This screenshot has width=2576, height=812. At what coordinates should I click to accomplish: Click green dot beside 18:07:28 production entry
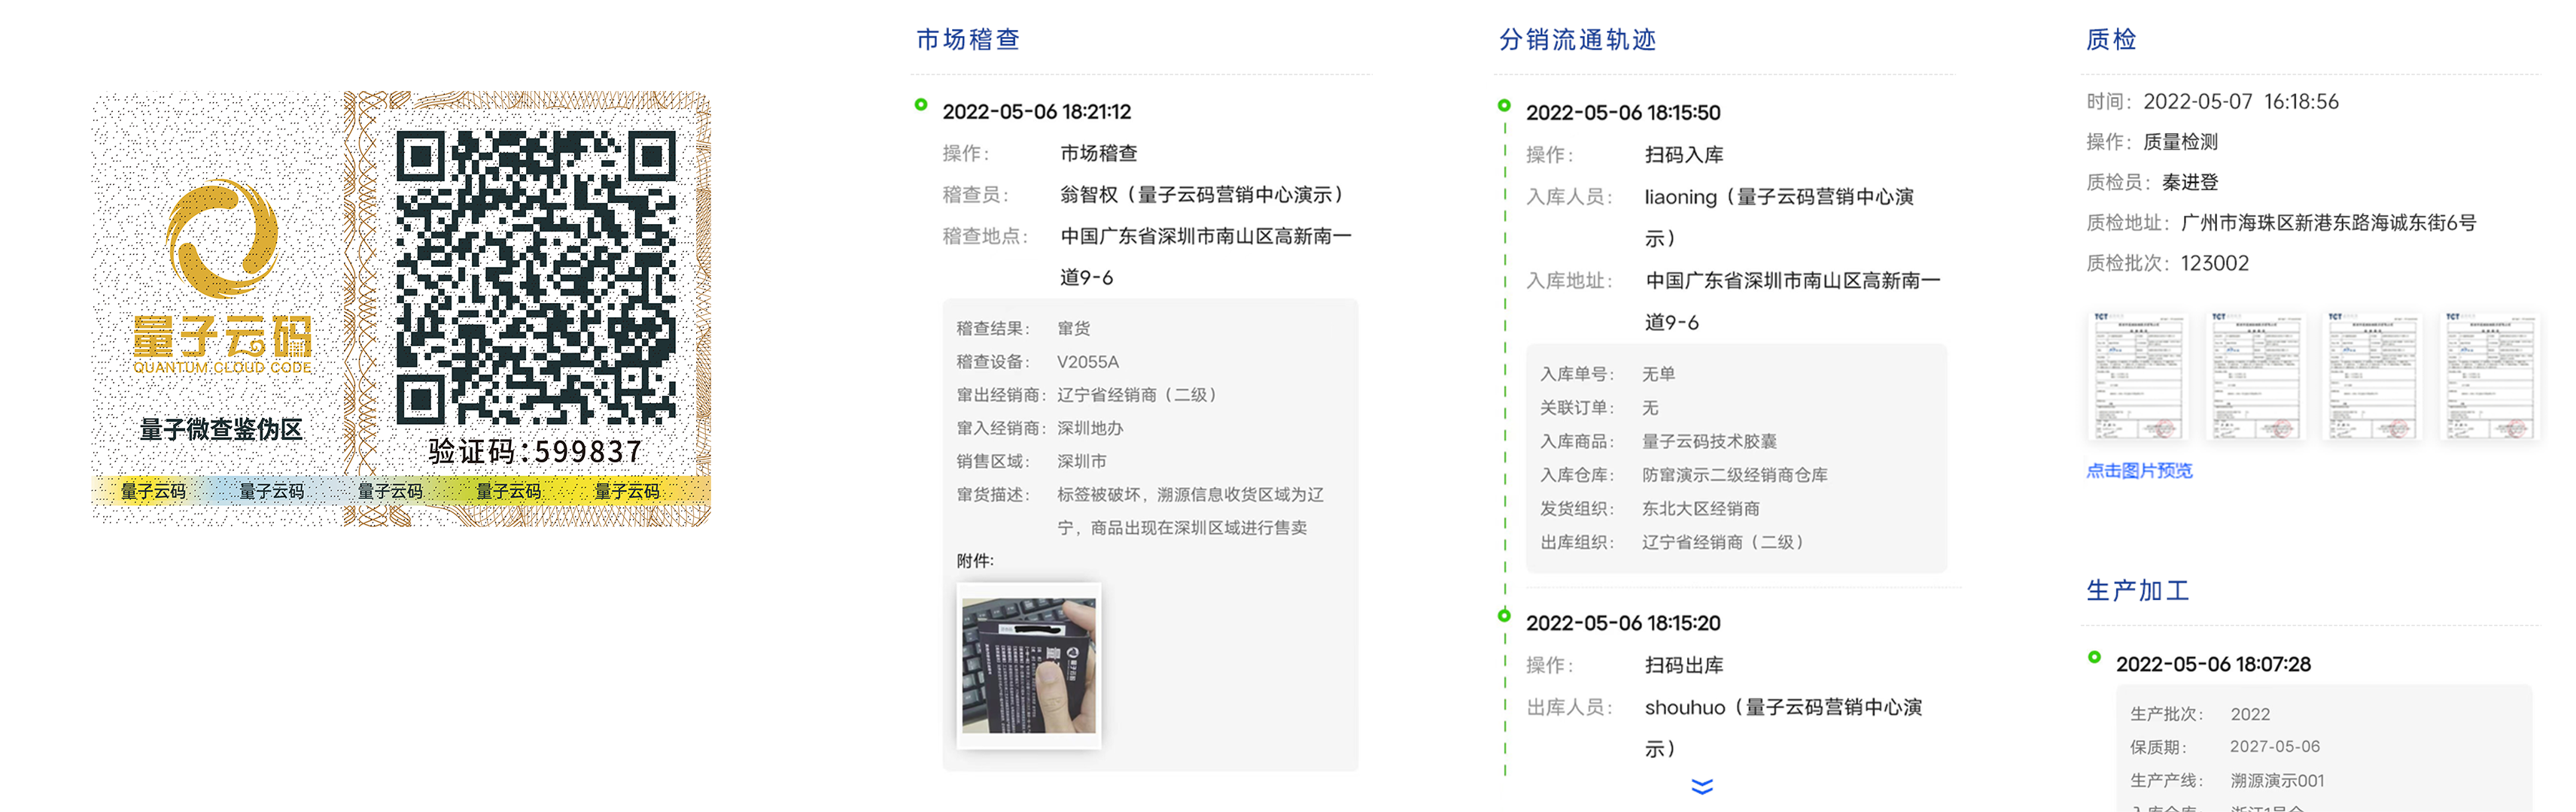click(2094, 657)
